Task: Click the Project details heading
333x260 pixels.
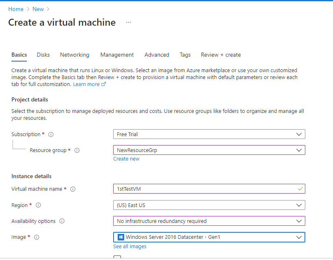Action: click(30, 100)
